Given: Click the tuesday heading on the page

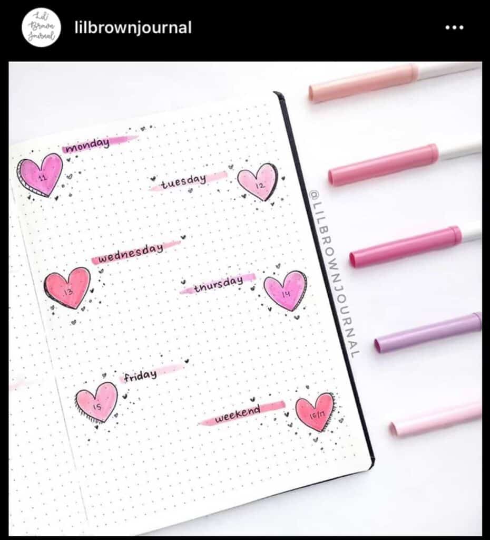Looking at the screenshot, I should point(184,181).
